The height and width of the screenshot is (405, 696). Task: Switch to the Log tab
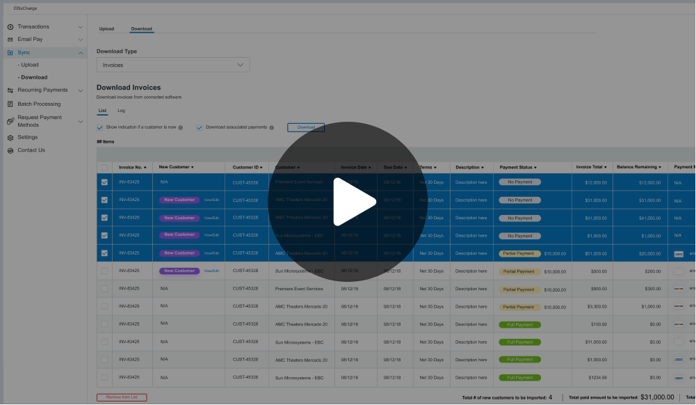pyautogui.click(x=122, y=110)
